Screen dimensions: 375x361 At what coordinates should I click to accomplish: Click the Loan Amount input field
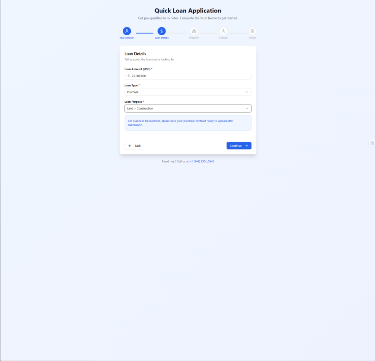(x=188, y=76)
